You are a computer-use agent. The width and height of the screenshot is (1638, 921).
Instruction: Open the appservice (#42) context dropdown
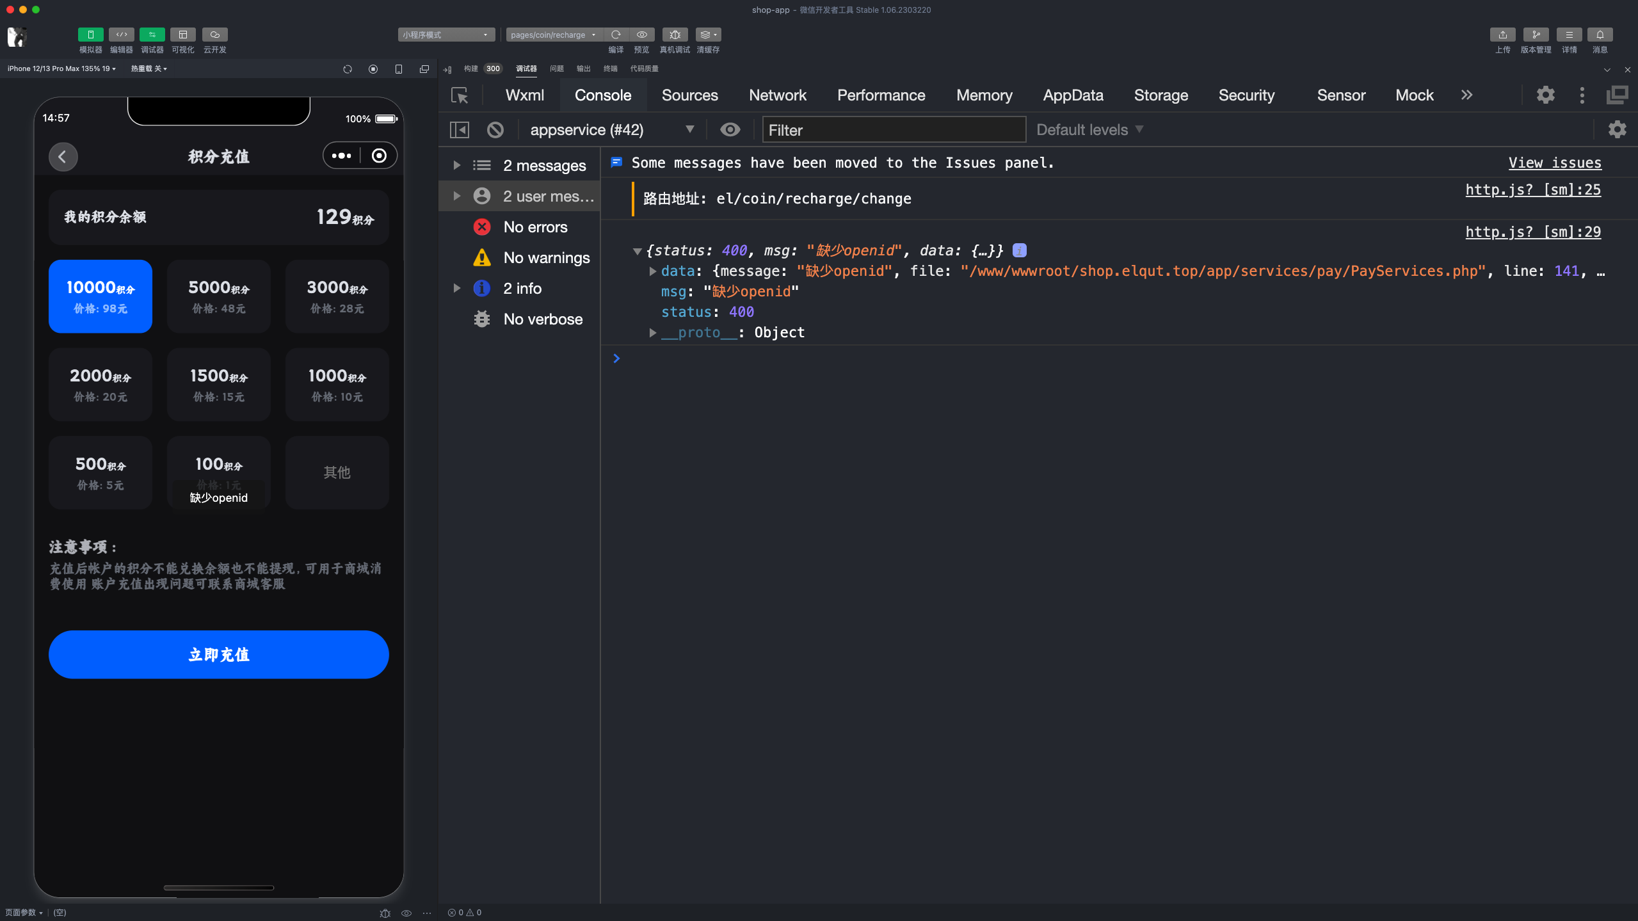[x=611, y=130]
